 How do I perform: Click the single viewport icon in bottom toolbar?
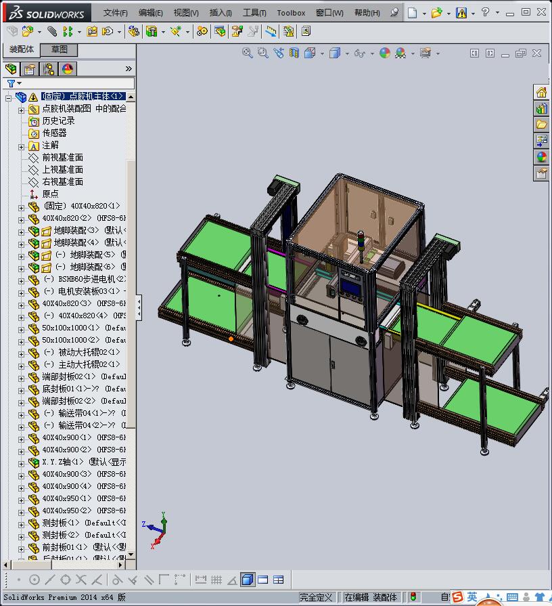click(263, 580)
